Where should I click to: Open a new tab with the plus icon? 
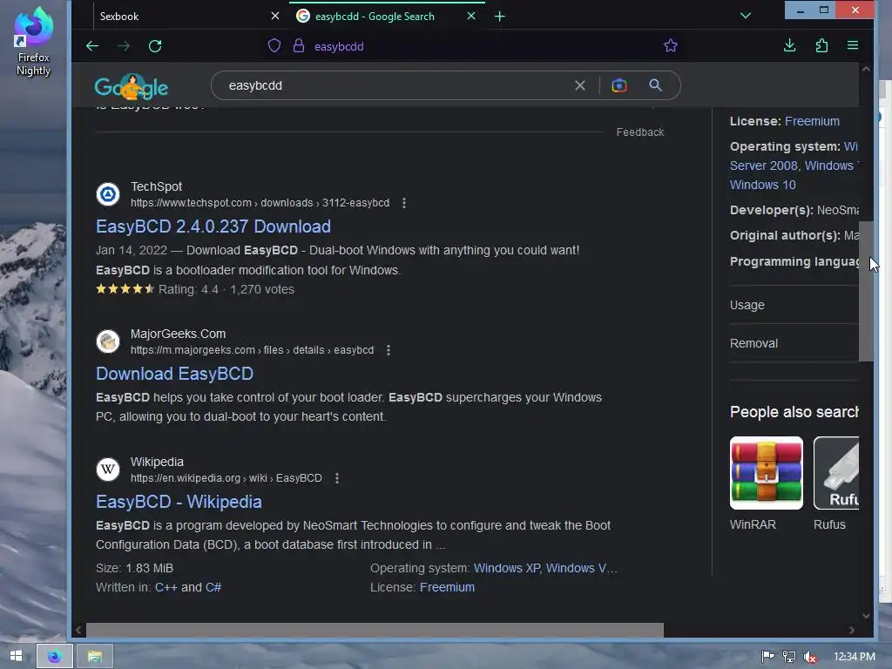pyautogui.click(x=499, y=17)
